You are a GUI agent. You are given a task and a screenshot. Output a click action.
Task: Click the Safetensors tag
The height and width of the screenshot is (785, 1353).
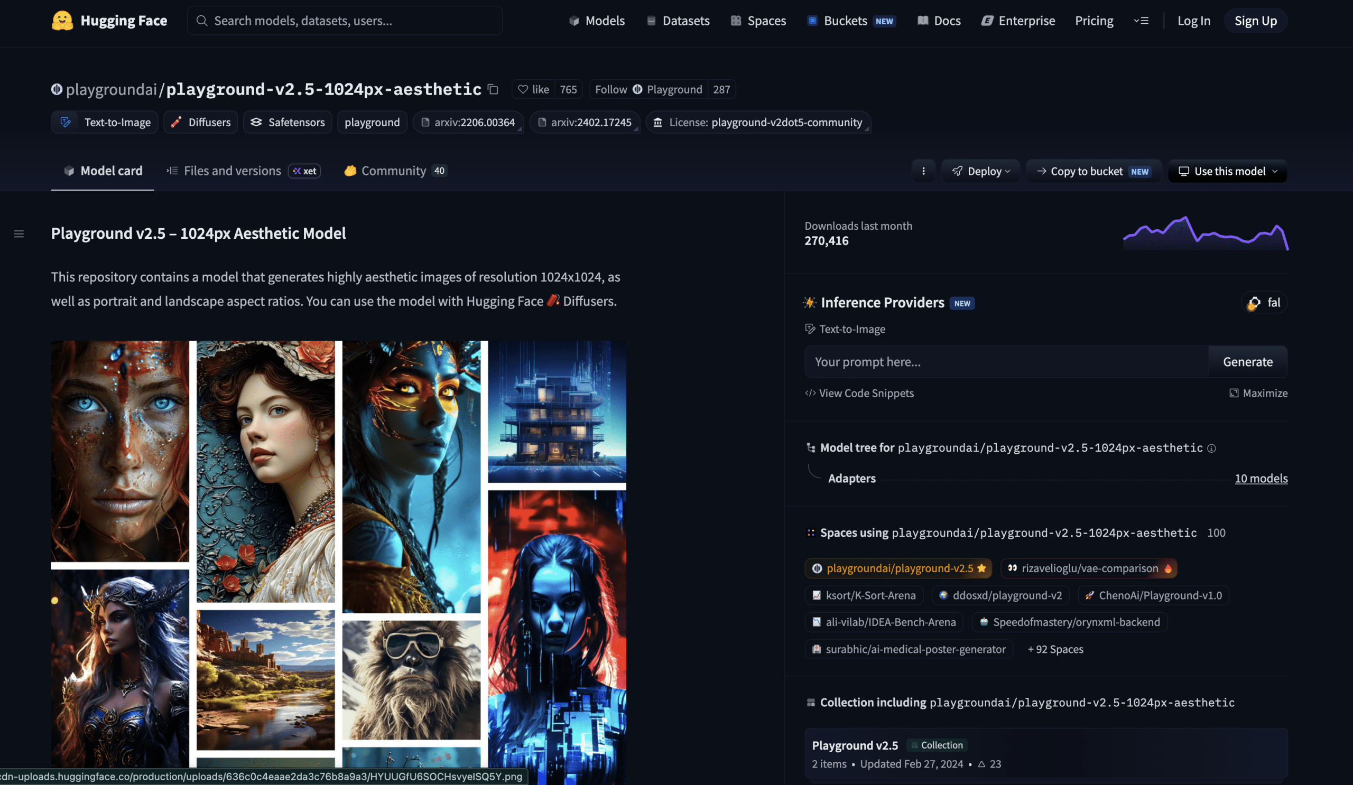pyautogui.click(x=288, y=123)
